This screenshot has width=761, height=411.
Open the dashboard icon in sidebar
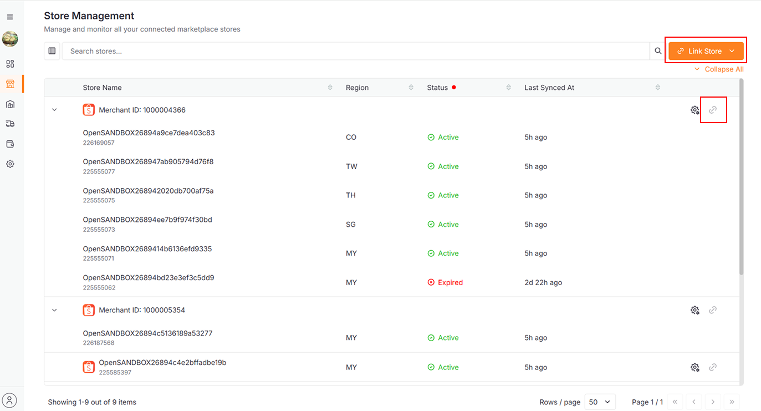coord(10,64)
